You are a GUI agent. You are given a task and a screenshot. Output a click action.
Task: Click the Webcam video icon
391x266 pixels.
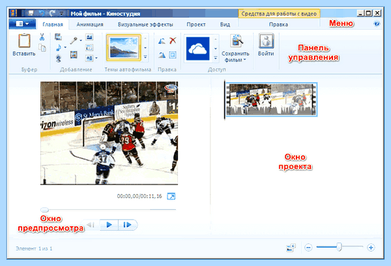point(59,59)
